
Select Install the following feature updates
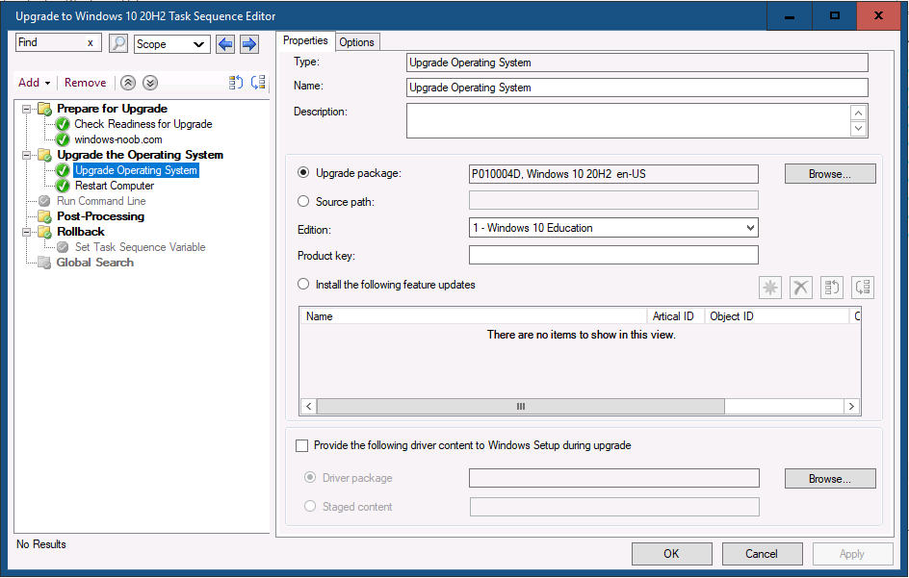point(303,284)
